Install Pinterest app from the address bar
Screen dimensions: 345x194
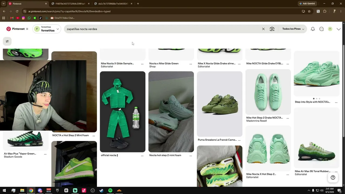click(303, 11)
